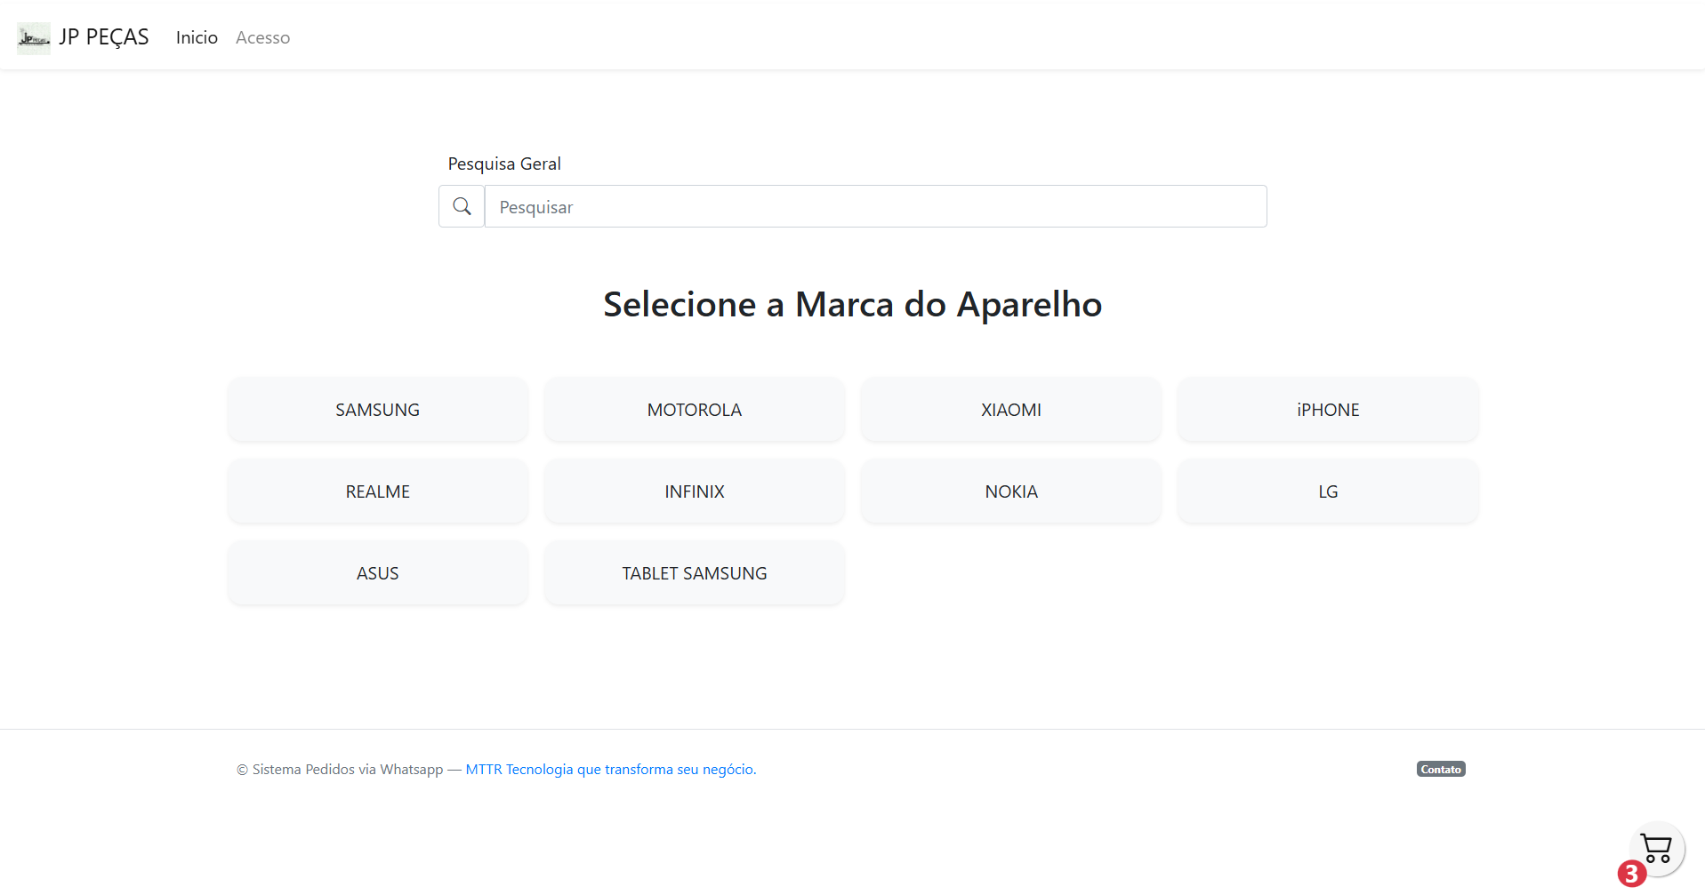The width and height of the screenshot is (1705, 895).
Task: Open the Inicio menu item
Action: (x=196, y=36)
